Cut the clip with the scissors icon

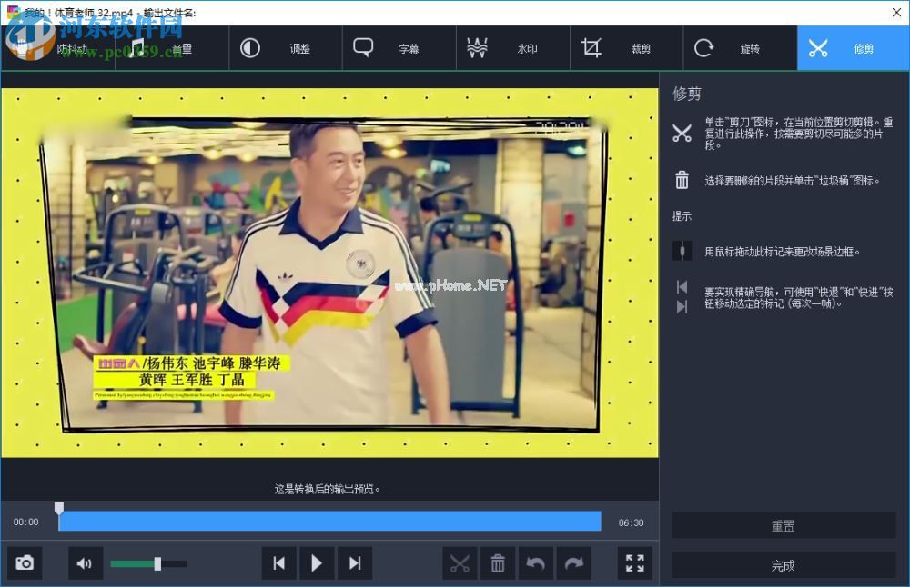click(460, 562)
